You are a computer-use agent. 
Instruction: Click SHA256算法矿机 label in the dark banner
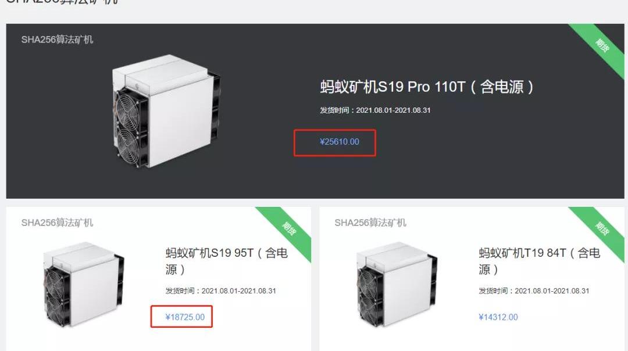tap(57, 39)
